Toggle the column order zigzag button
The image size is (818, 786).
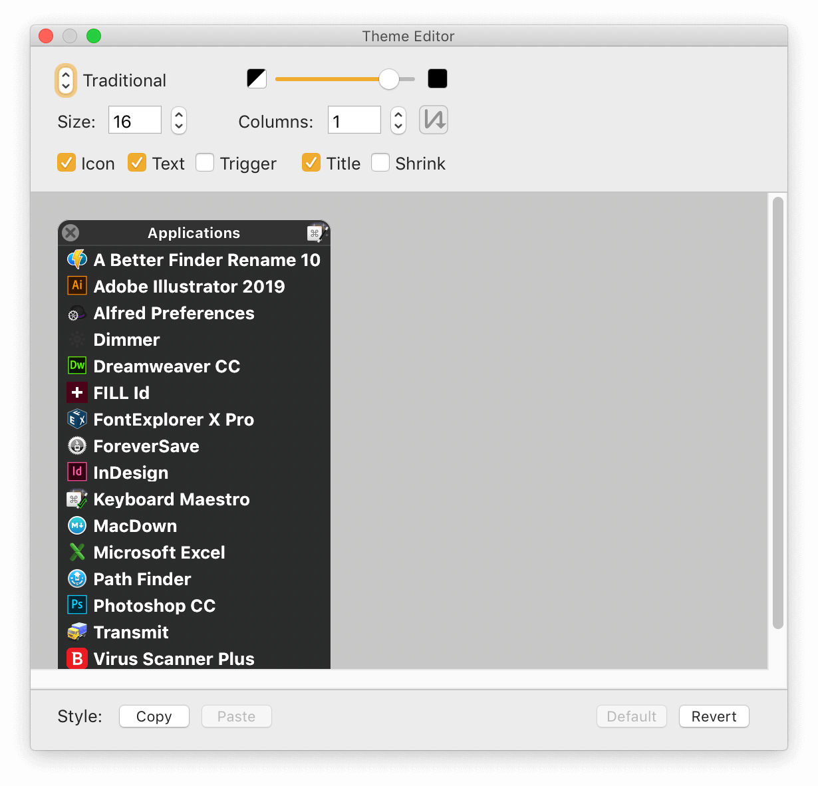coord(434,120)
